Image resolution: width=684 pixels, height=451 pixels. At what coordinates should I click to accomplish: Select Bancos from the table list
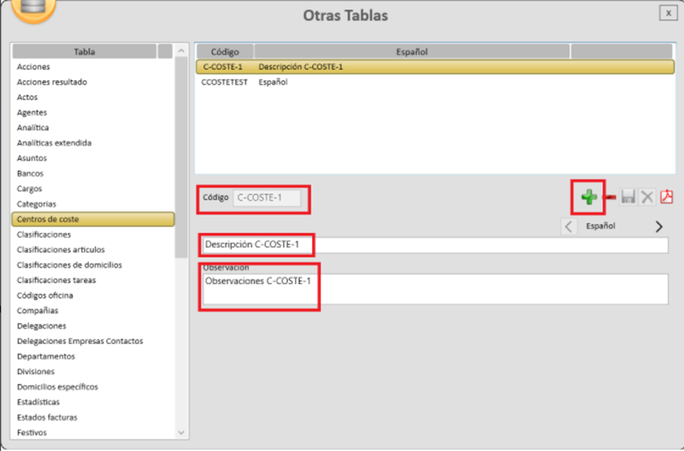pyautogui.click(x=31, y=173)
